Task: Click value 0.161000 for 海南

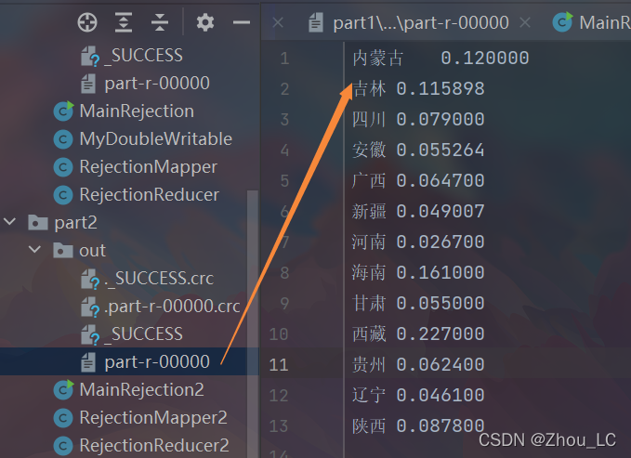Action: (440, 272)
